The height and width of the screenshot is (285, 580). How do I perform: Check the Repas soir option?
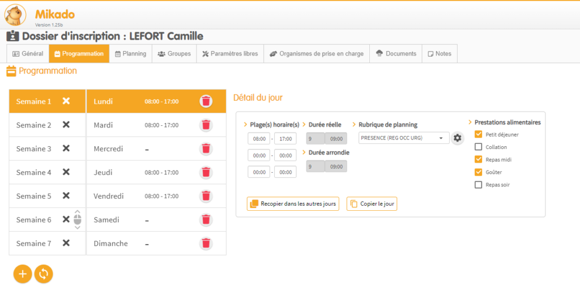point(479,184)
